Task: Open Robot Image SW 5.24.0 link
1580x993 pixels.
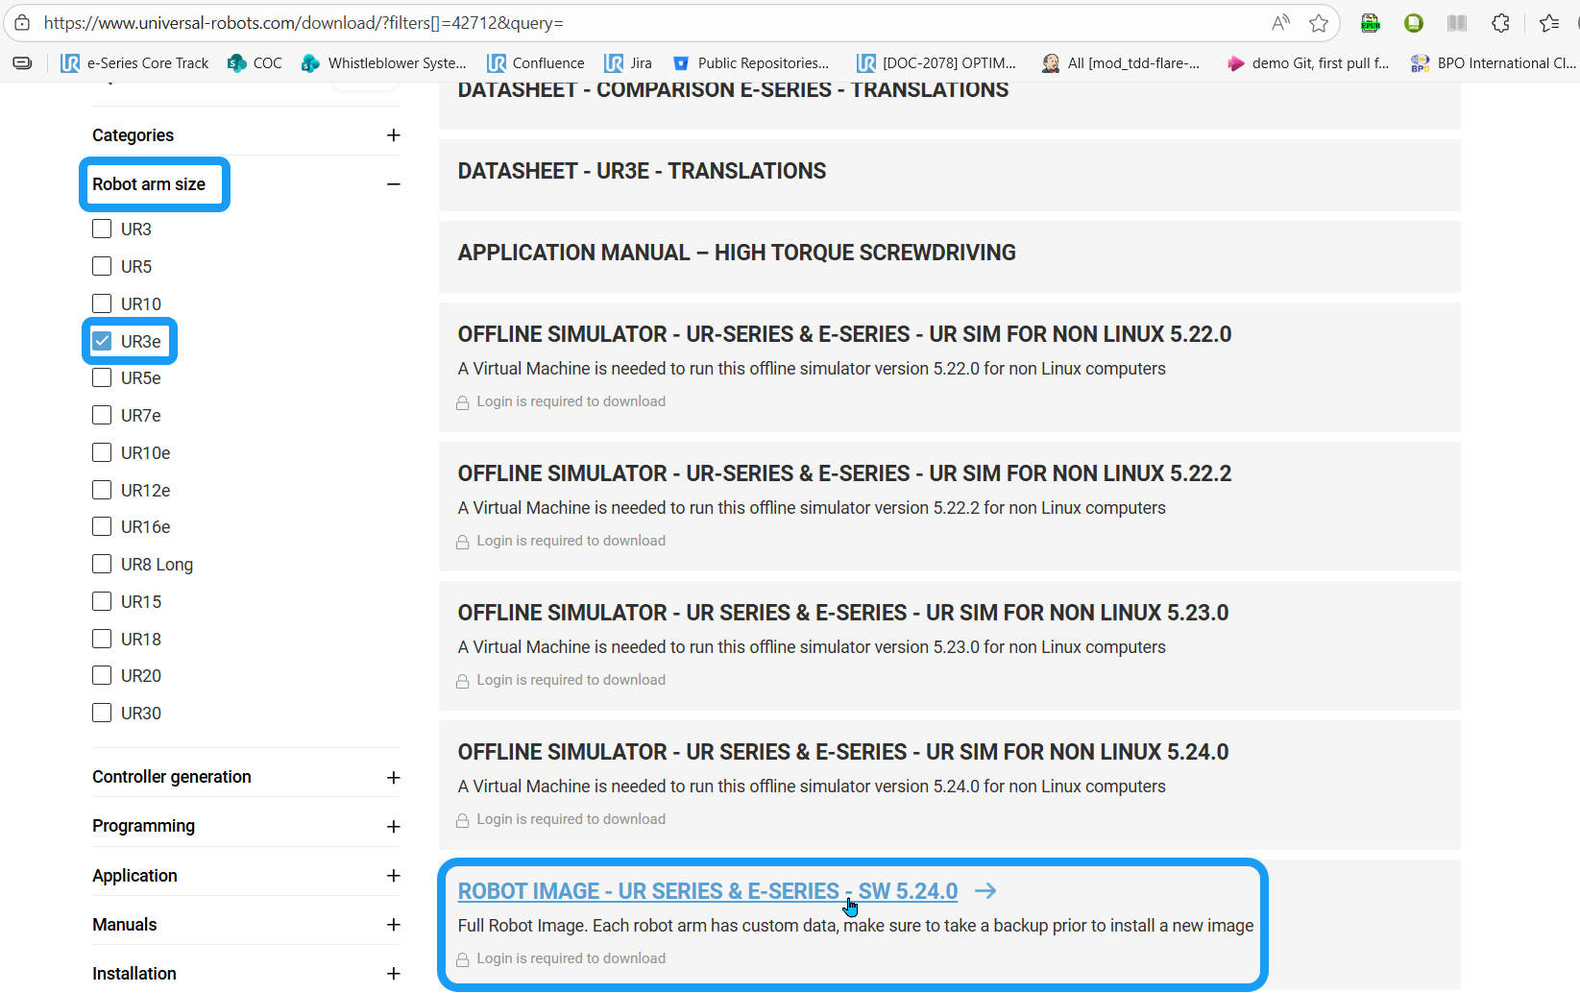Action: [x=707, y=891]
